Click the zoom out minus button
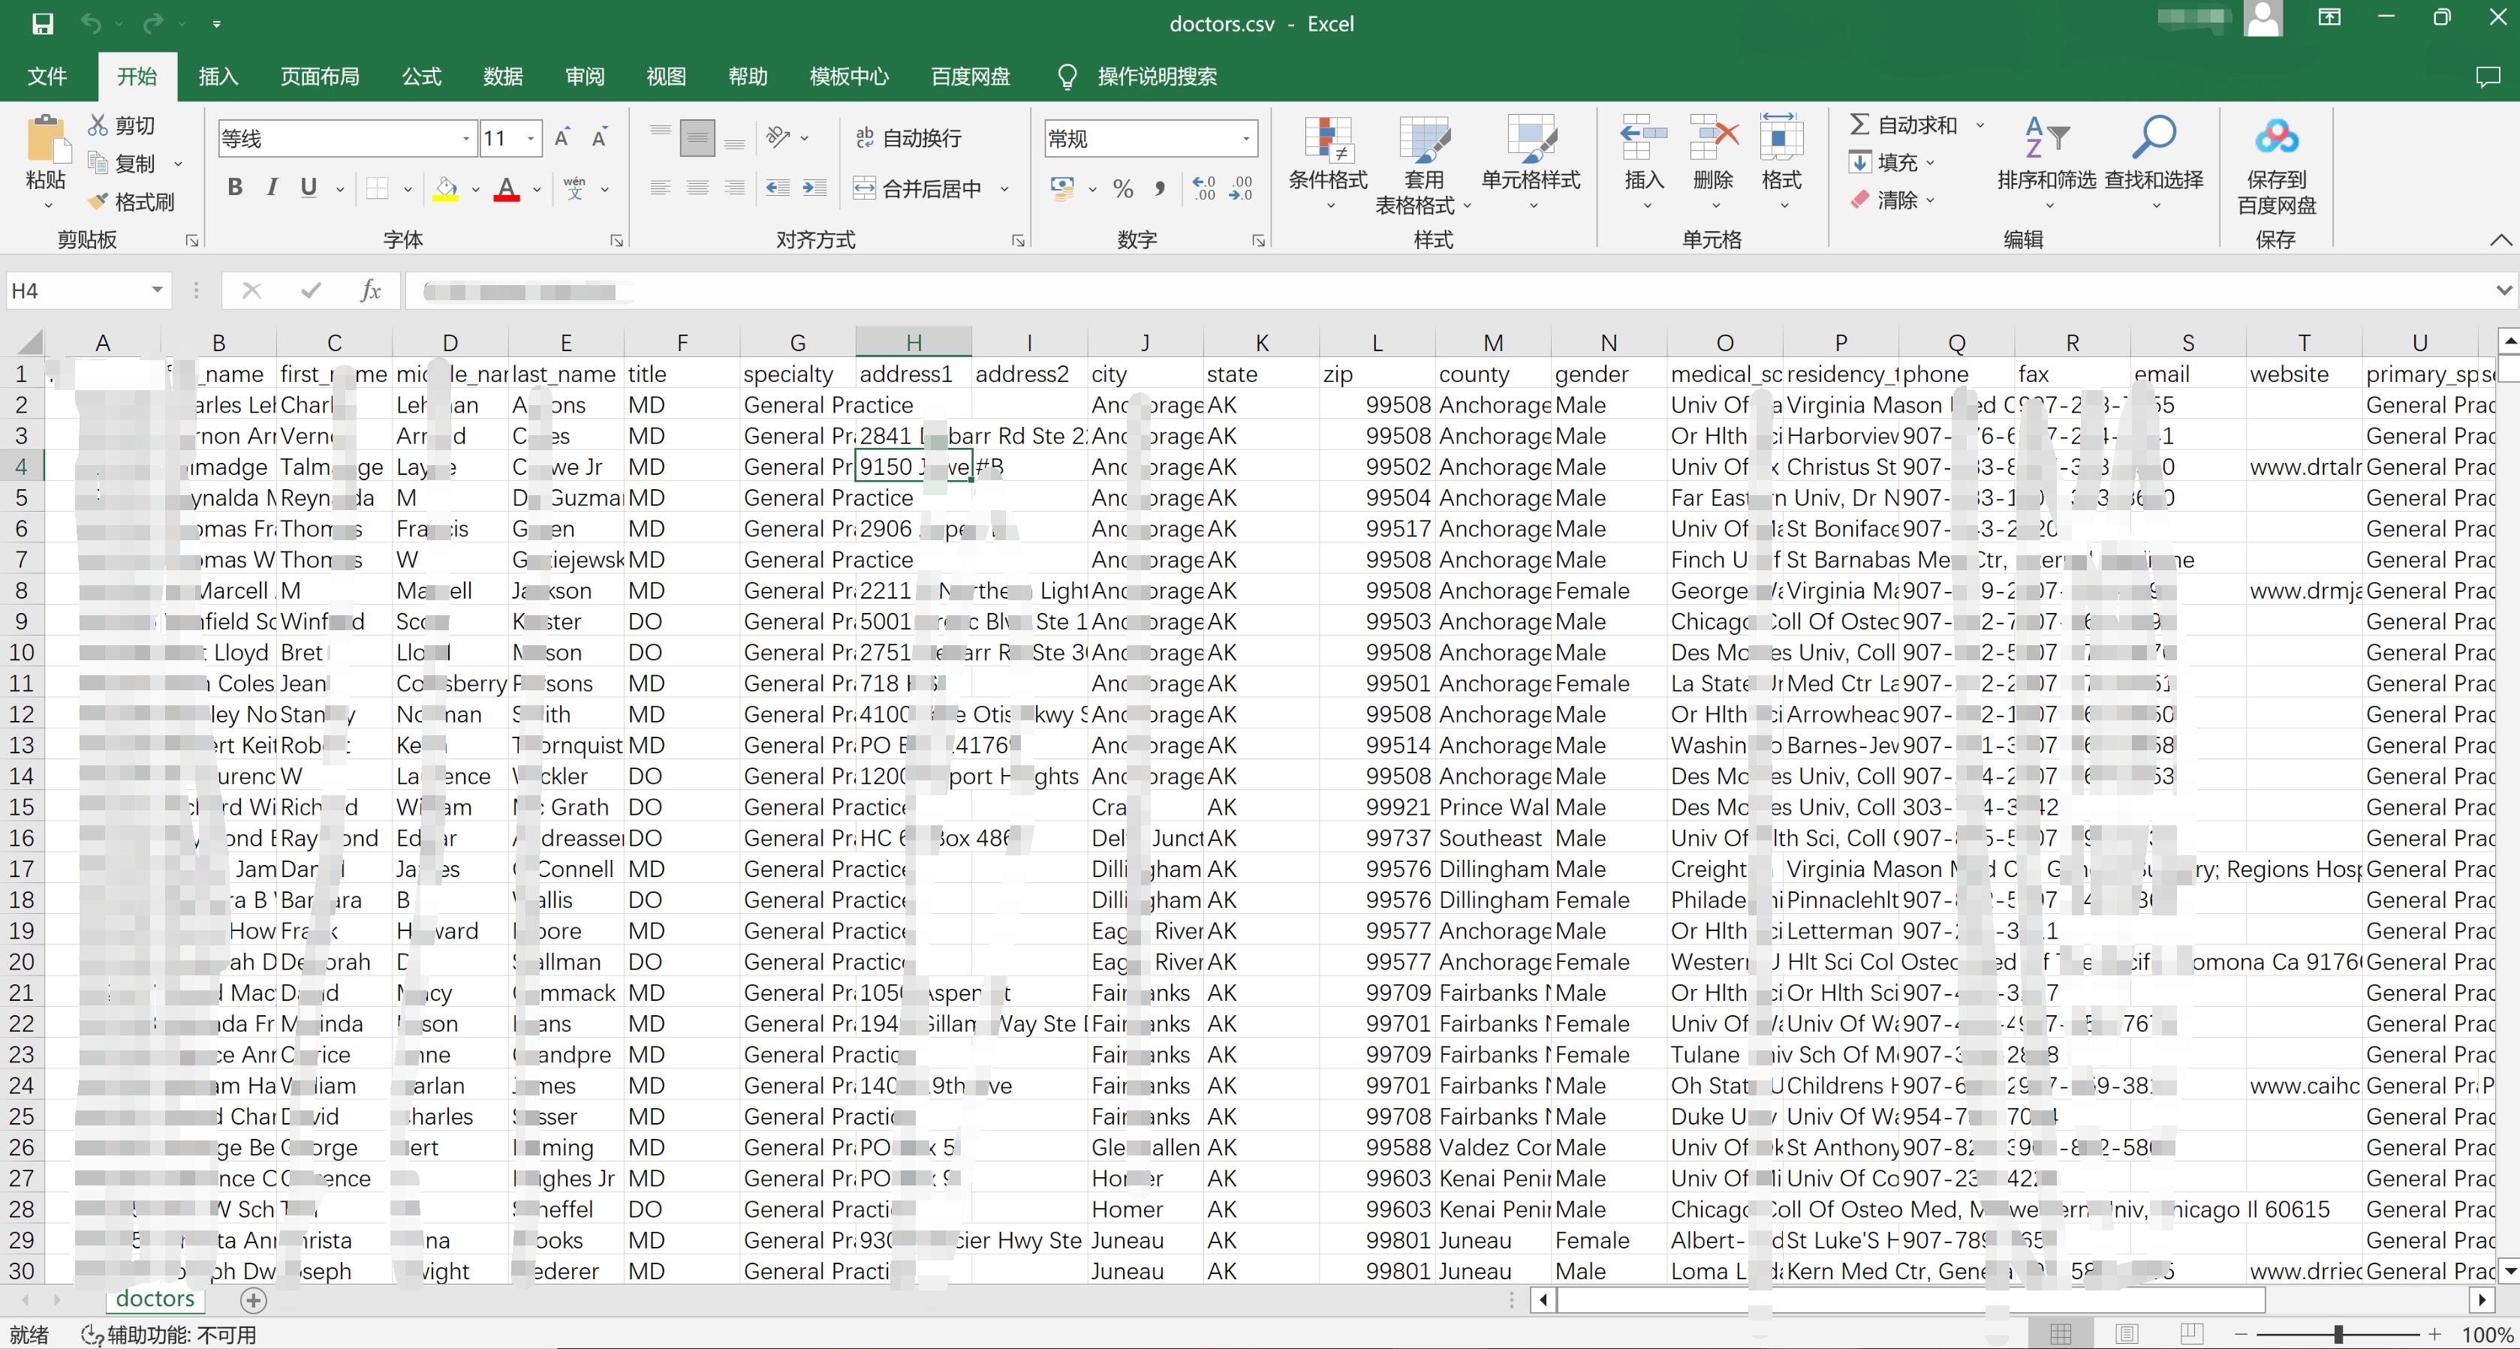The image size is (2520, 1349). point(2242,1334)
